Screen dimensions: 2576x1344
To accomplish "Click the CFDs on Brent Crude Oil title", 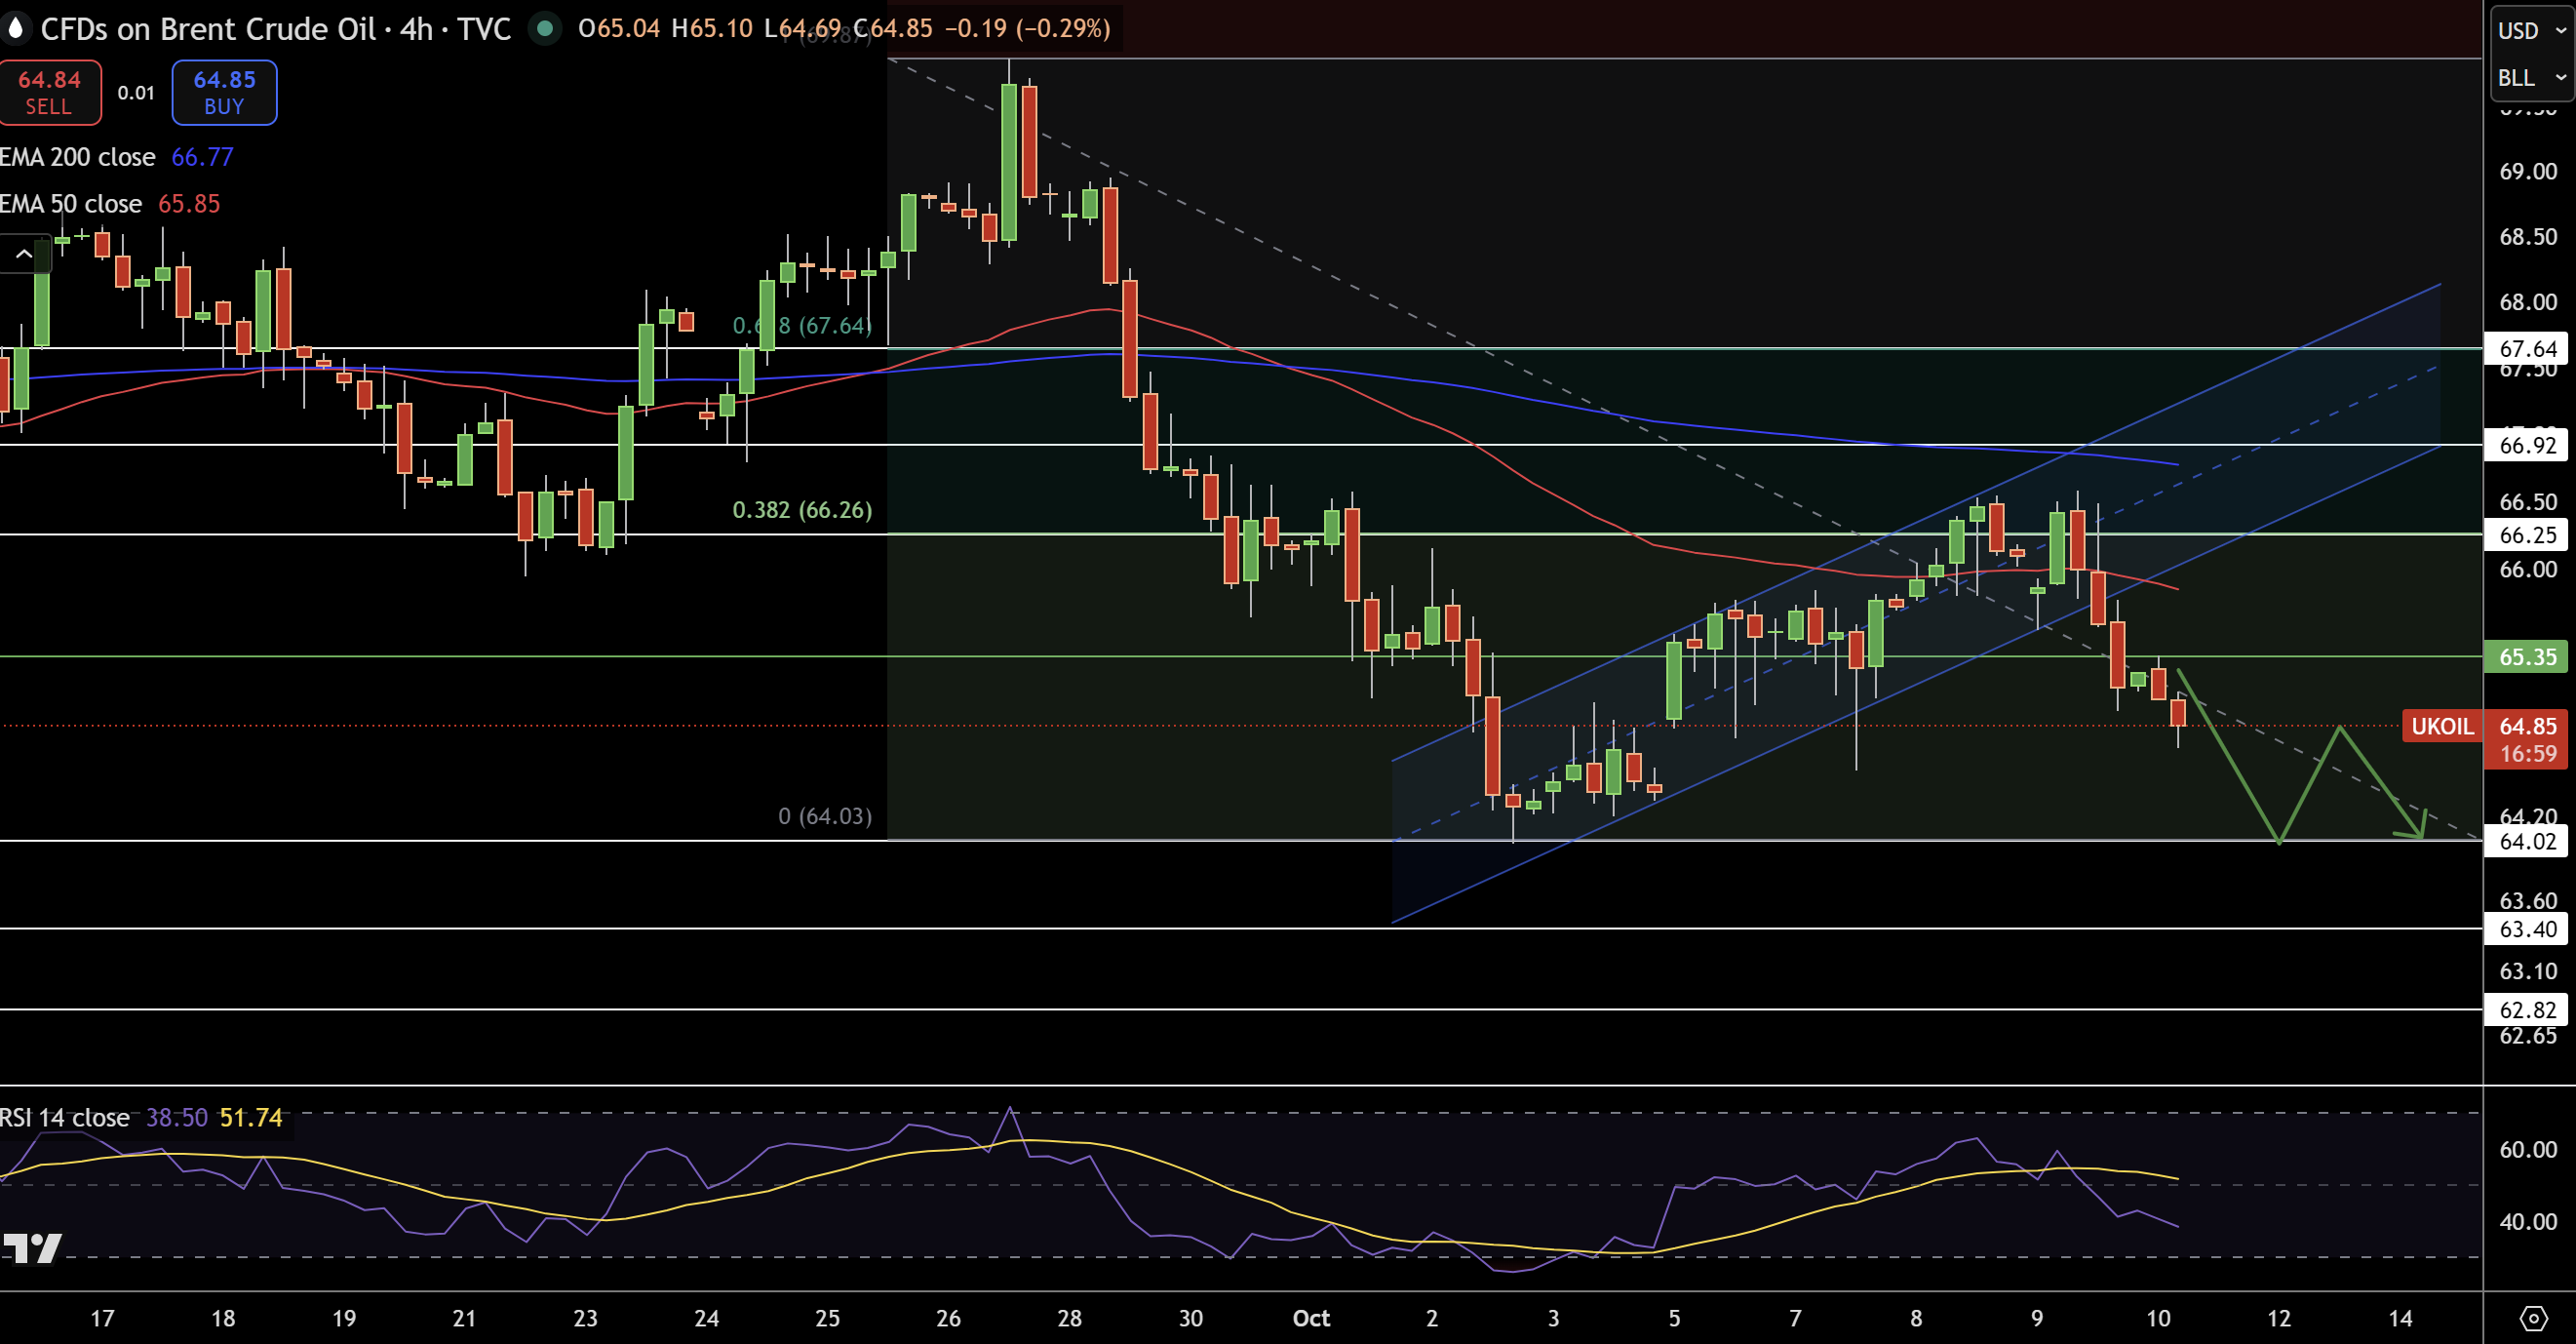I will click(x=208, y=28).
